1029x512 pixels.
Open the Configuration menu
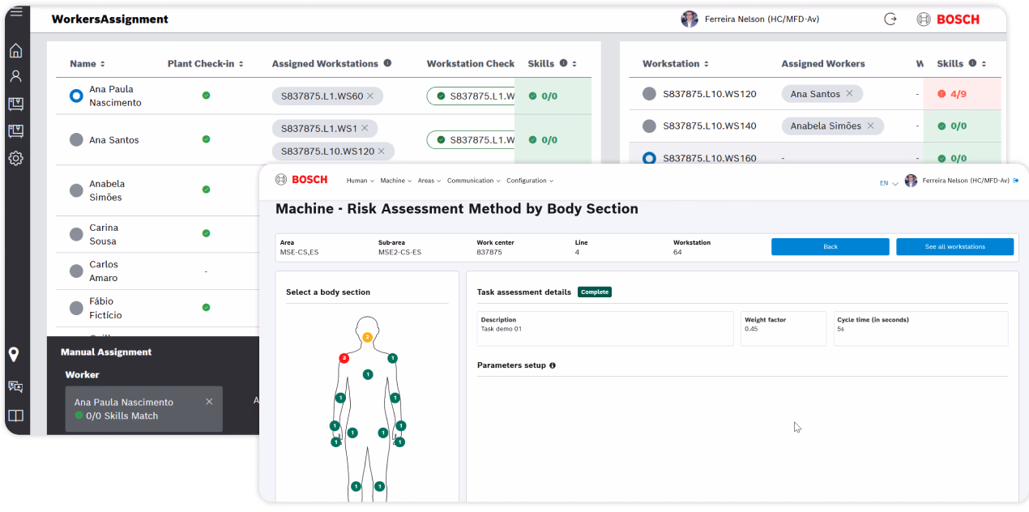click(529, 181)
